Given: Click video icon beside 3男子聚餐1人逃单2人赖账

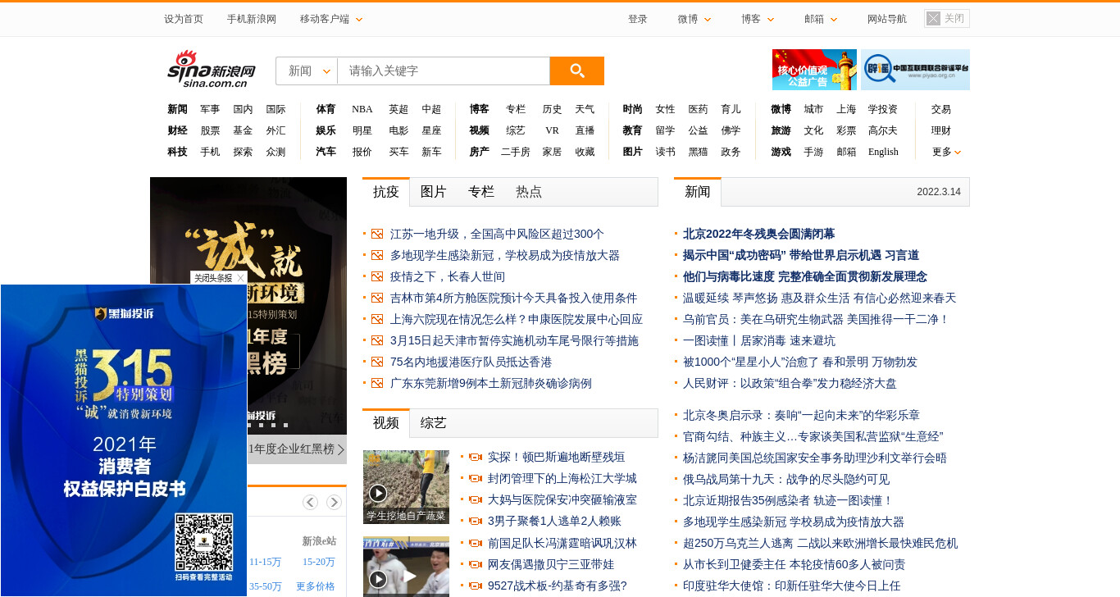Looking at the screenshot, I should [475, 521].
